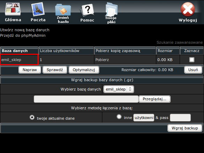This screenshot has height=153, width=204.
Task: Click the Zmień hasło padlock folder icon
Action: (63, 10)
